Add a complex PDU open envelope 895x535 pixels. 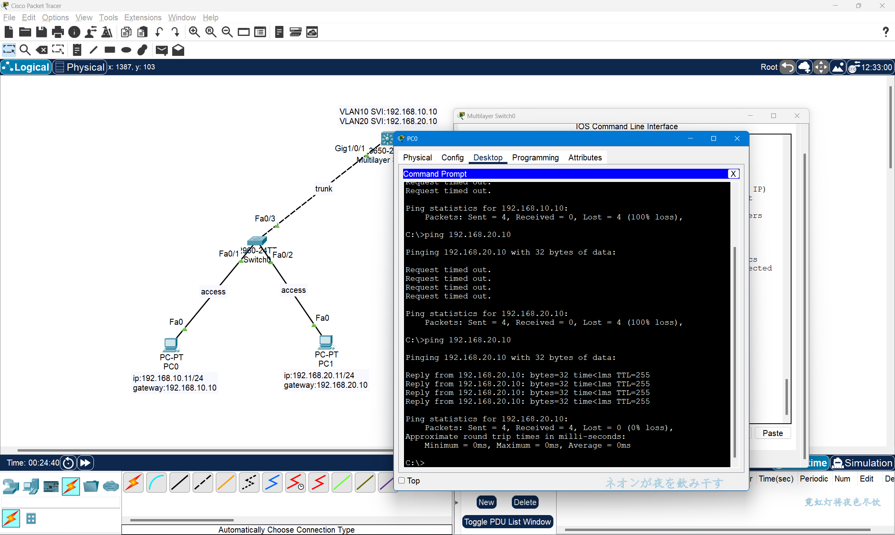point(178,50)
